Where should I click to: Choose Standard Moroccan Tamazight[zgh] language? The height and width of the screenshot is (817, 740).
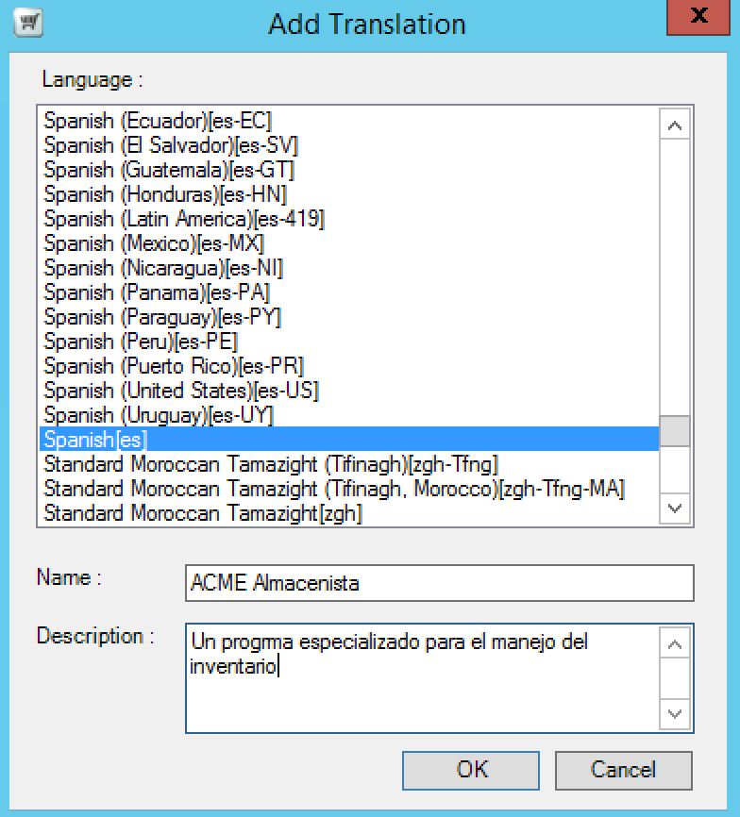[x=203, y=514]
